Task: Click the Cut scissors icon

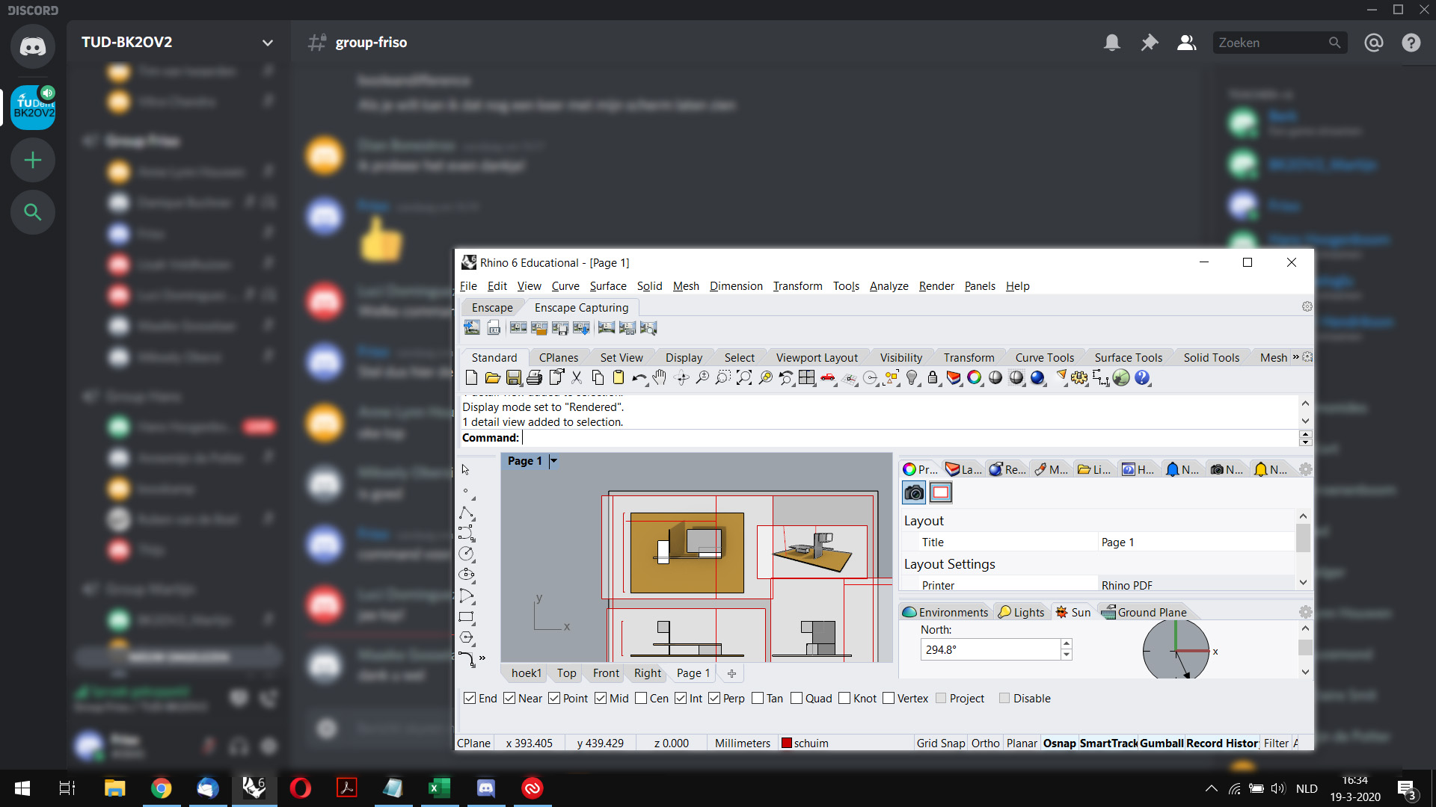Action: pyautogui.click(x=577, y=378)
